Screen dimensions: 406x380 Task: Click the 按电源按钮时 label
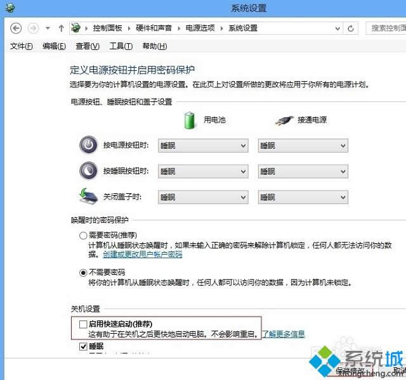tap(126, 145)
